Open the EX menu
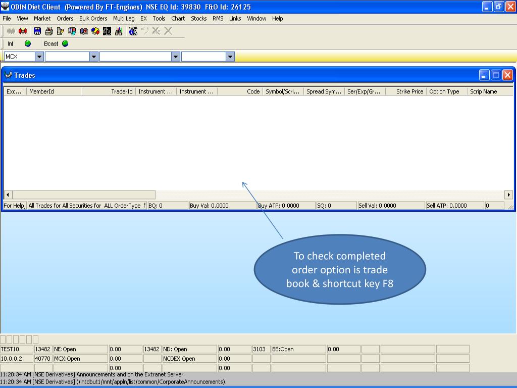Screen dimensions: 517x388 [x=143, y=19]
